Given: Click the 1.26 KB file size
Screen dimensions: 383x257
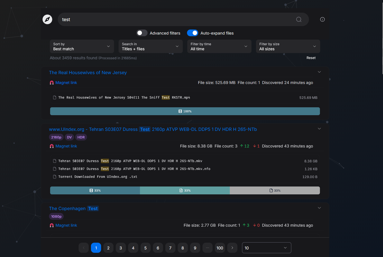Looking at the screenshot, I should (311, 169).
